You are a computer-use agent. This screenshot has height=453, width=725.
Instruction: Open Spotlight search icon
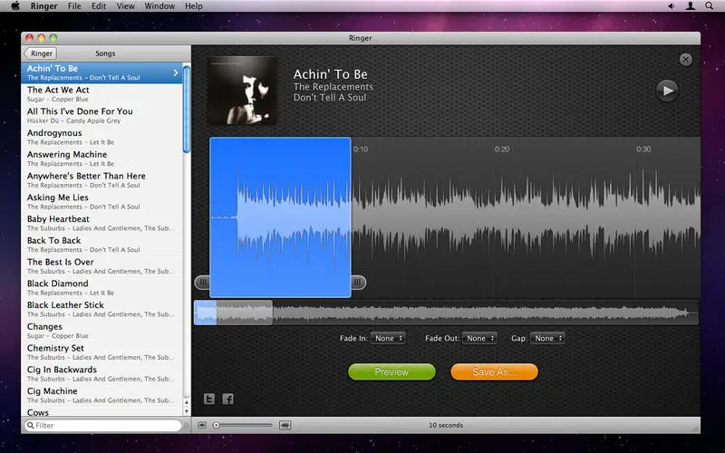[709, 6]
